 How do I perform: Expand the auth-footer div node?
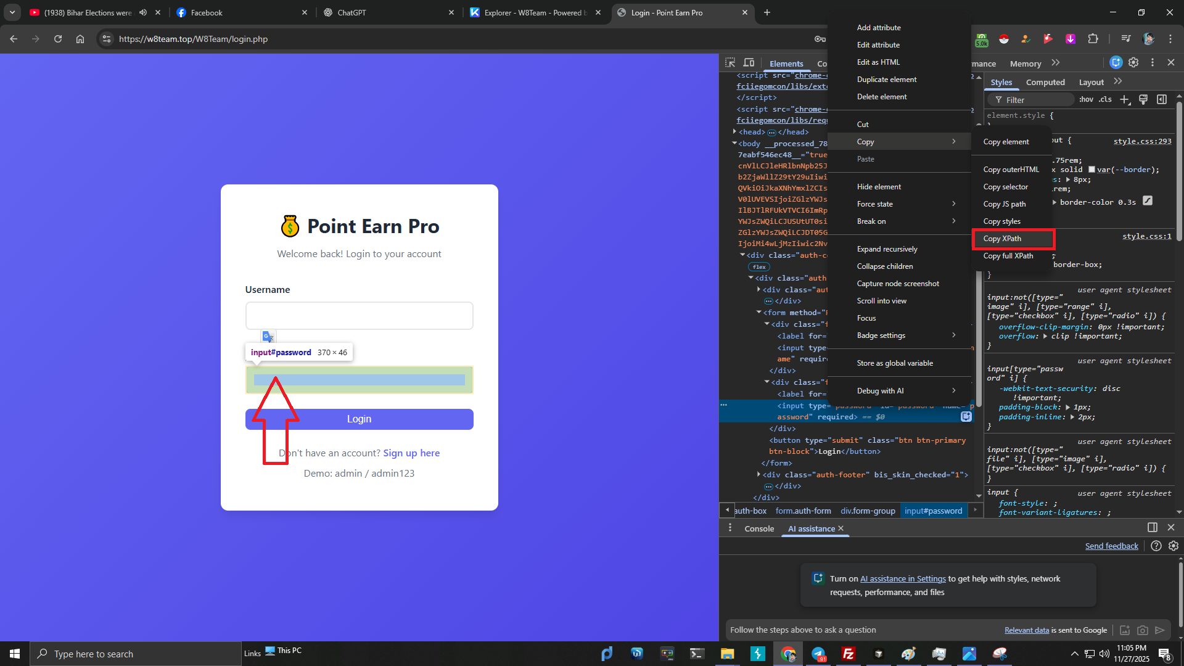tap(758, 475)
